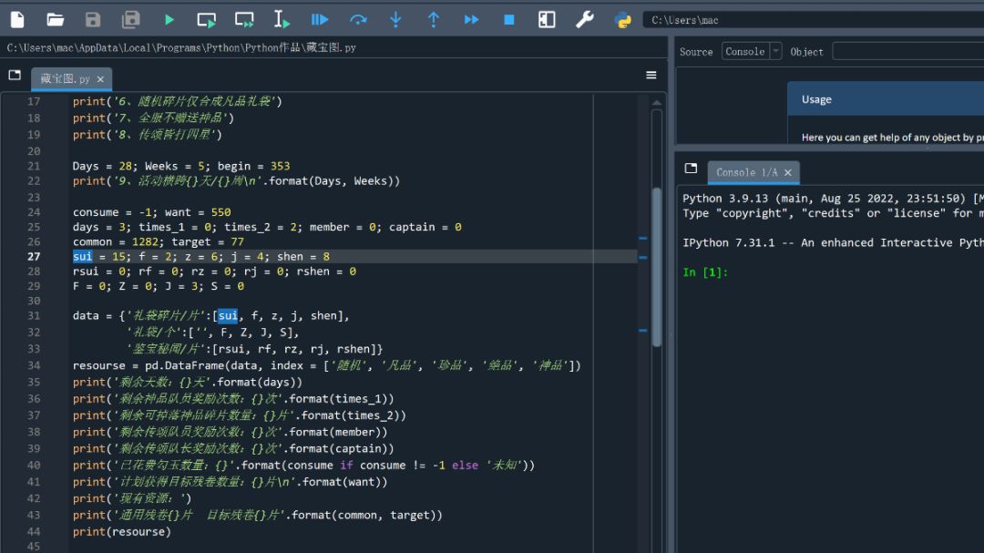Open Preferences with the wrench icon
Screen dimensions: 984x553
pos(585,19)
